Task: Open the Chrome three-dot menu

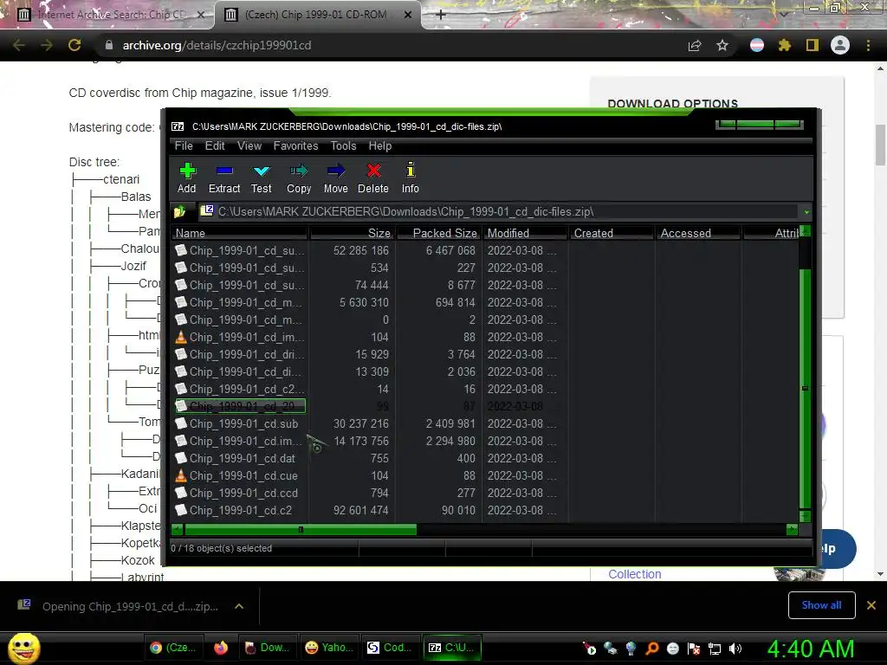Action: (x=868, y=45)
